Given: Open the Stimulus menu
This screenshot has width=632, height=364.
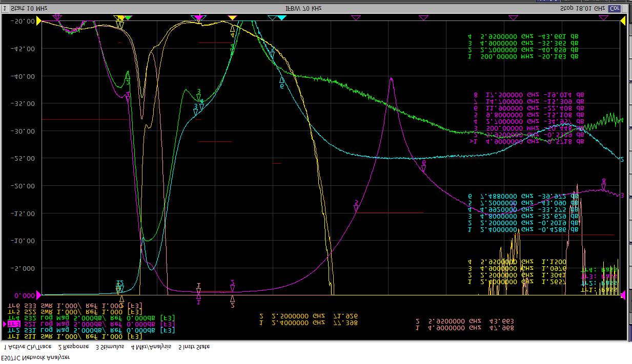Looking at the screenshot, I should coord(110,347).
